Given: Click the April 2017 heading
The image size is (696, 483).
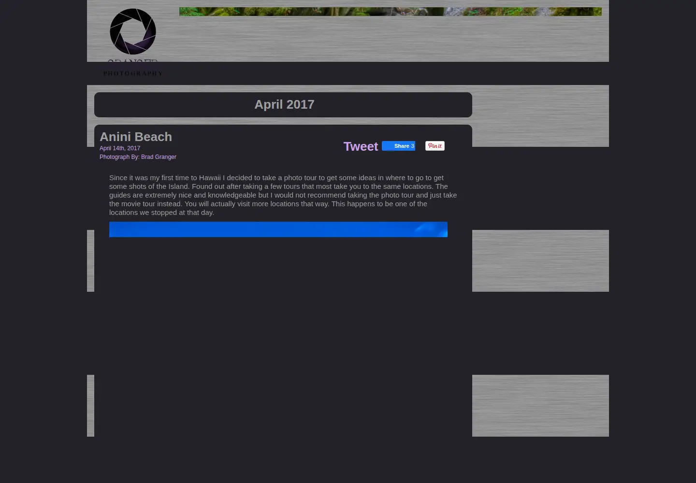Looking at the screenshot, I should (x=284, y=104).
